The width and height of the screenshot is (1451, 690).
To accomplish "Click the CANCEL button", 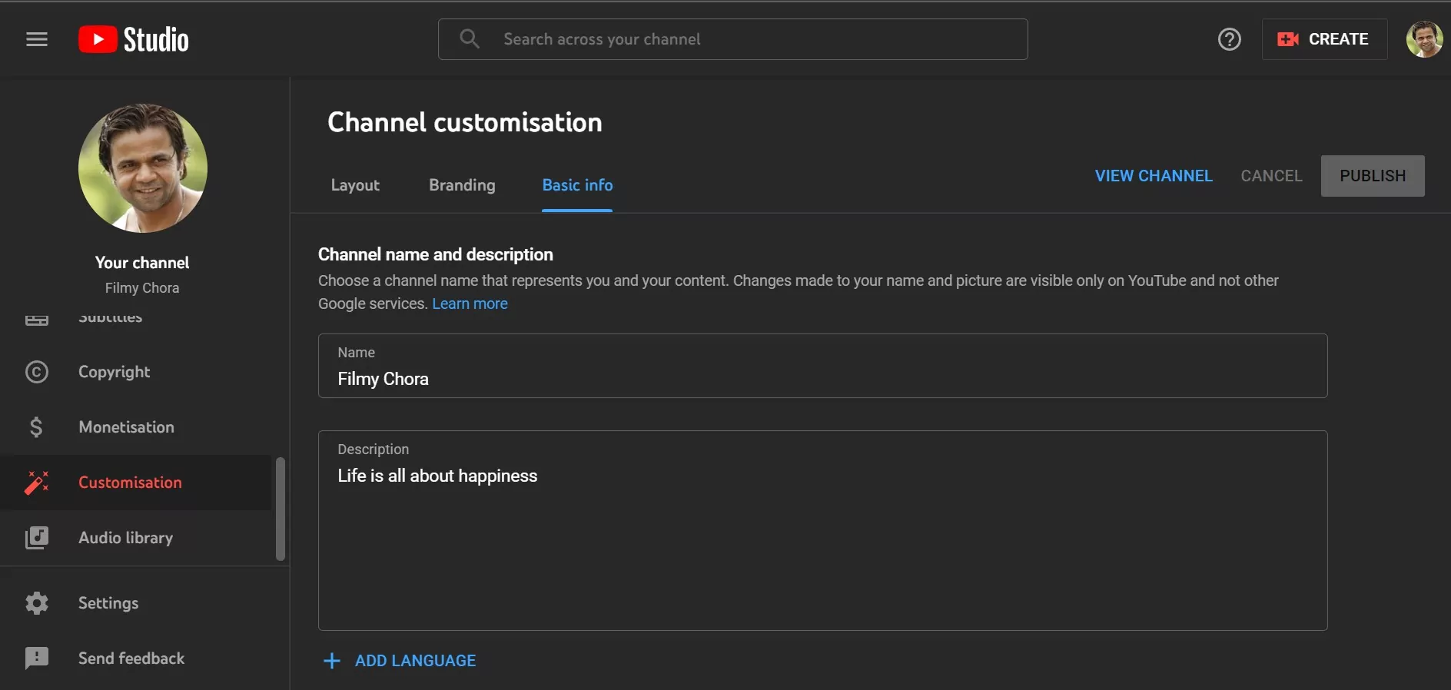I will point(1271,176).
